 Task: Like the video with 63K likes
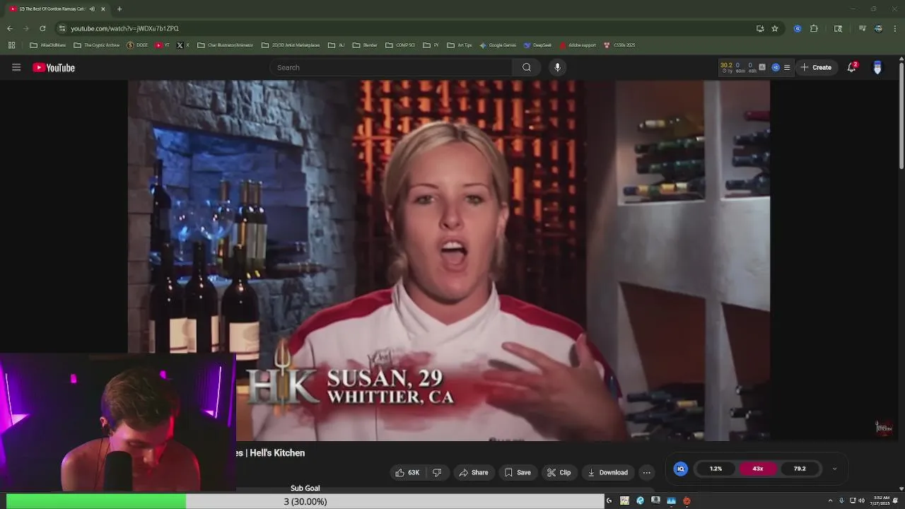click(x=407, y=472)
